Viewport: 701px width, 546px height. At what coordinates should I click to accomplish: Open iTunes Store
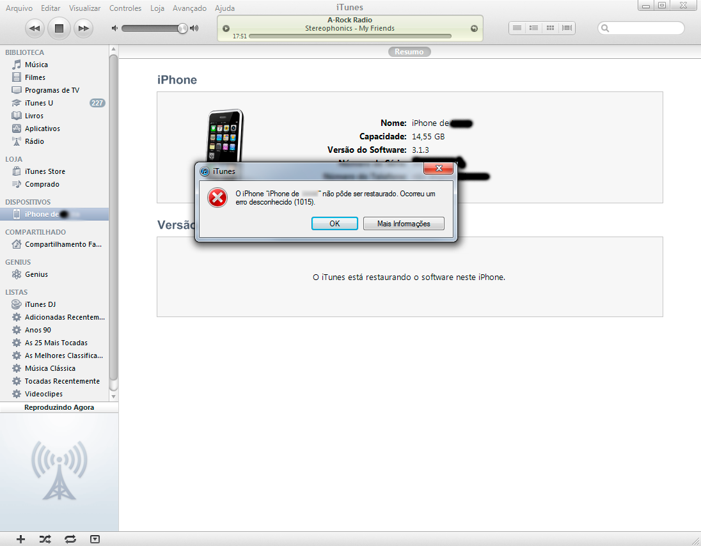tap(54, 171)
